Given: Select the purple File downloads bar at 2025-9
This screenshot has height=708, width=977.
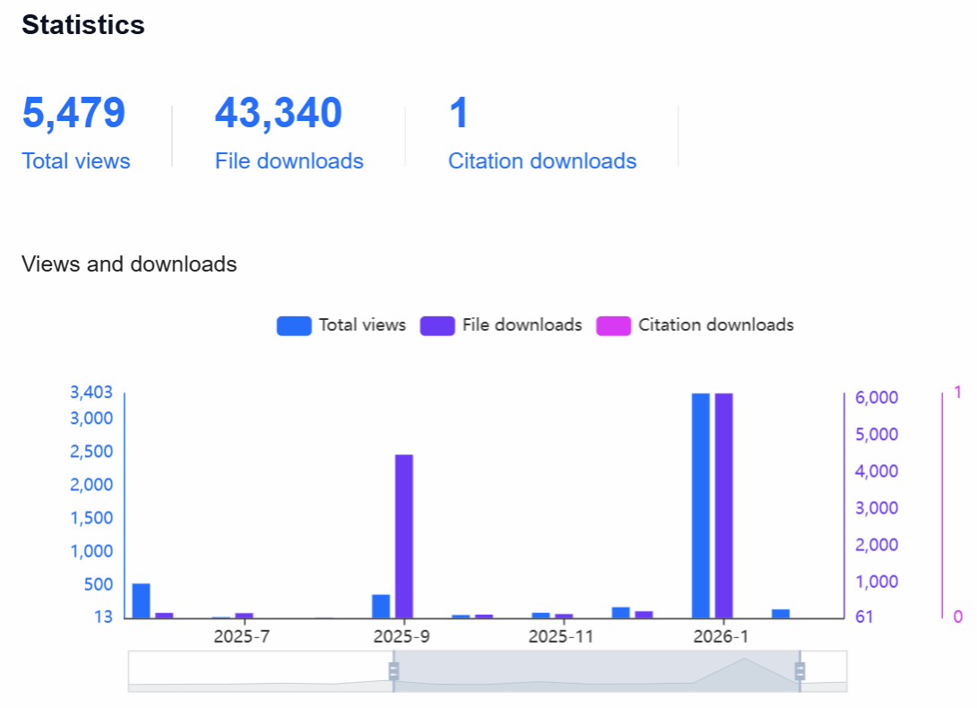Looking at the screenshot, I should (x=404, y=536).
